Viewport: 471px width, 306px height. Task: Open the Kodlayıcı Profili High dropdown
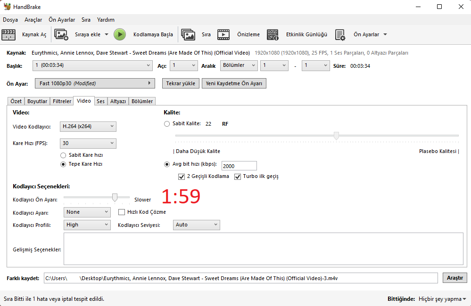(x=87, y=225)
